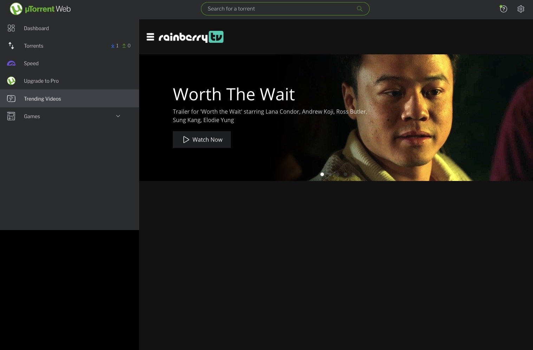This screenshot has width=533, height=350.
Task: Click the downloading torrents count indicator
Action: (x=115, y=46)
